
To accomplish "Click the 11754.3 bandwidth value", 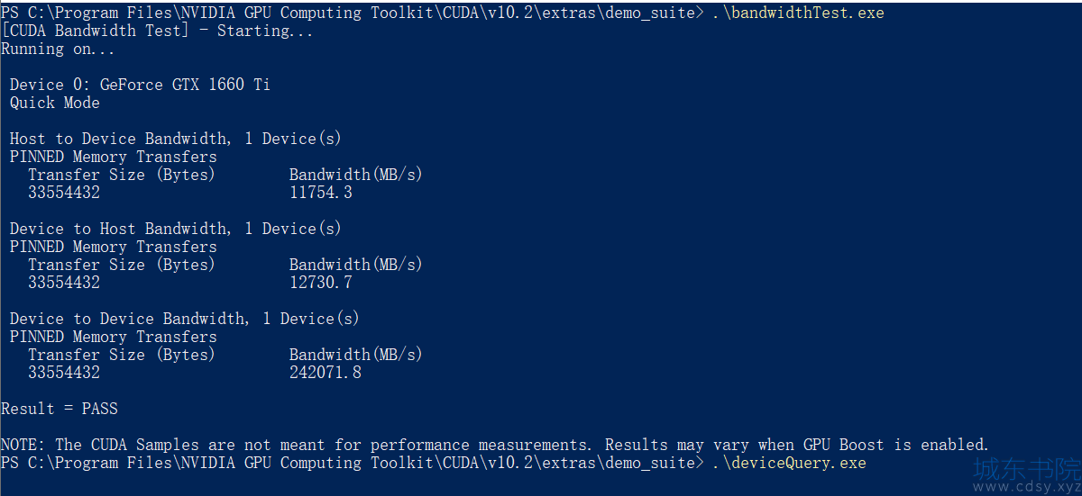I will (321, 193).
